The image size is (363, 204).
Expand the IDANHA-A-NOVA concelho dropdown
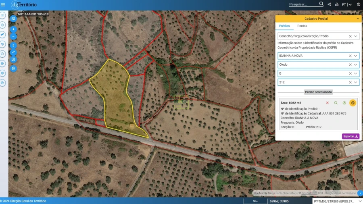[356, 56]
